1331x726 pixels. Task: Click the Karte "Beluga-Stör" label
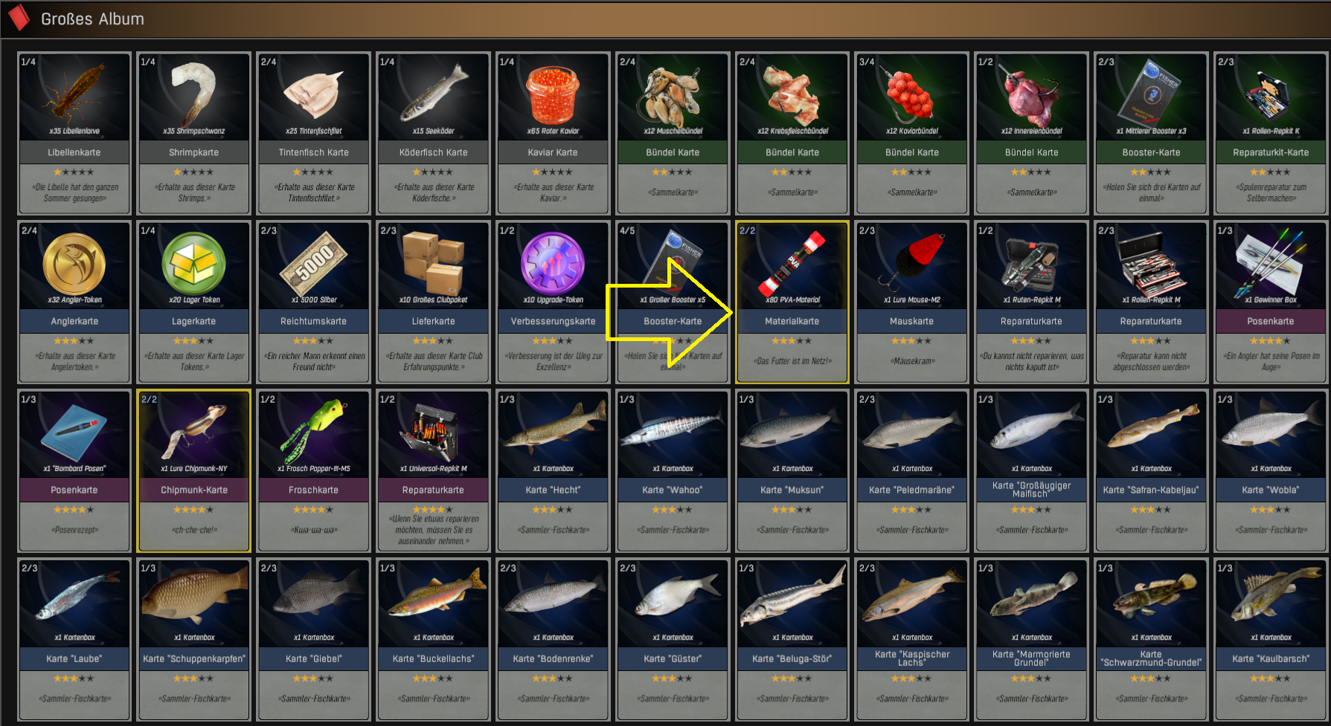[x=792, y=658]
